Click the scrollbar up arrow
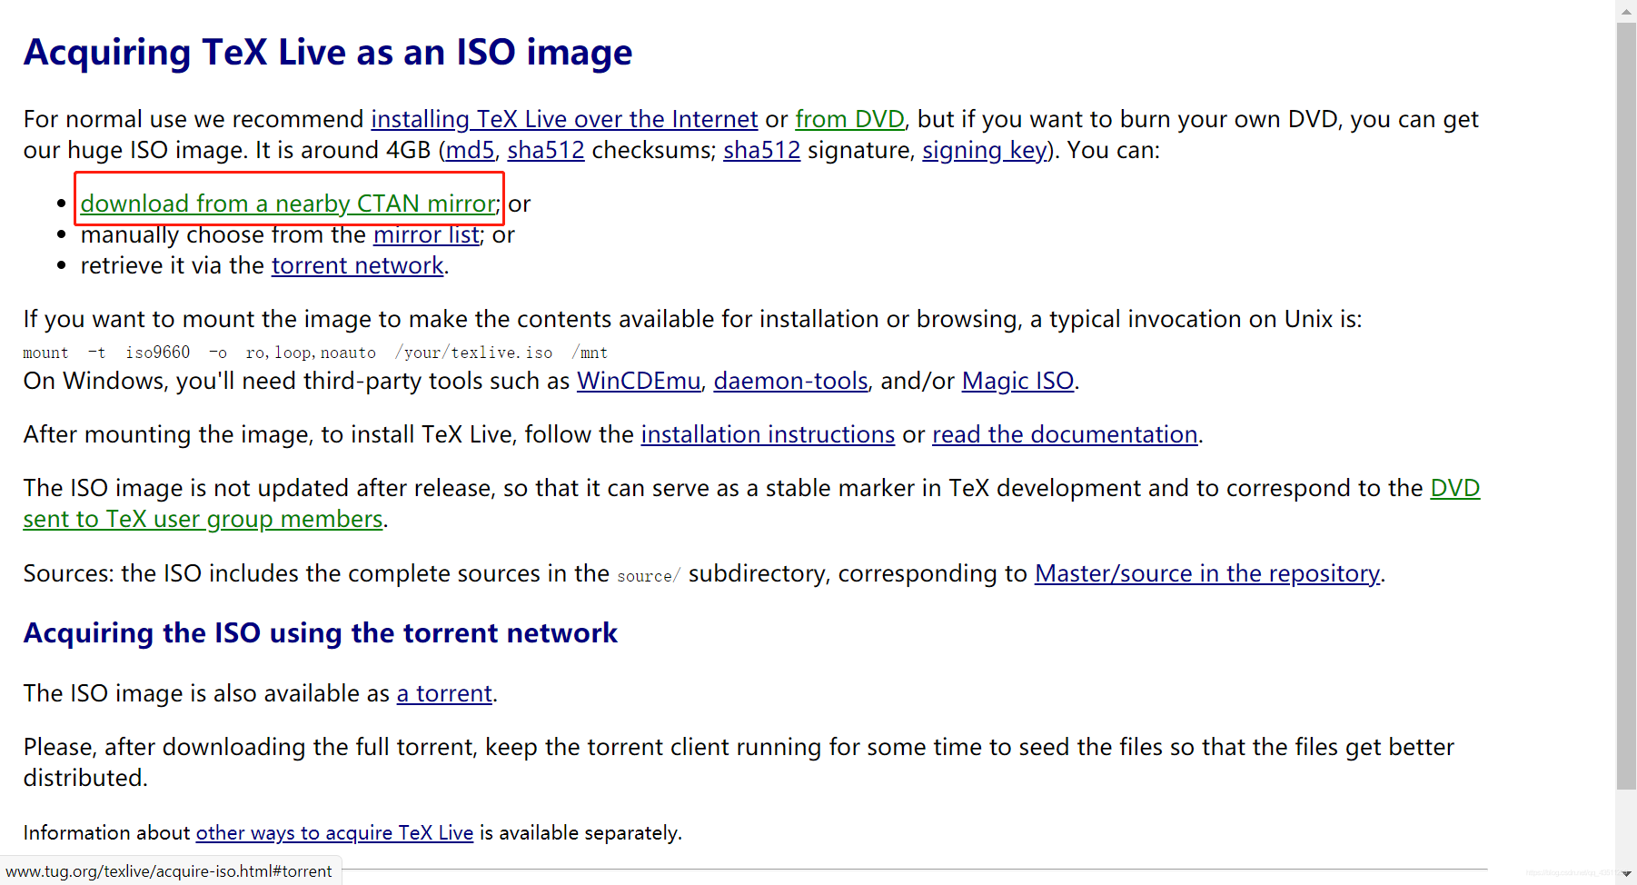 point(1626,11)
